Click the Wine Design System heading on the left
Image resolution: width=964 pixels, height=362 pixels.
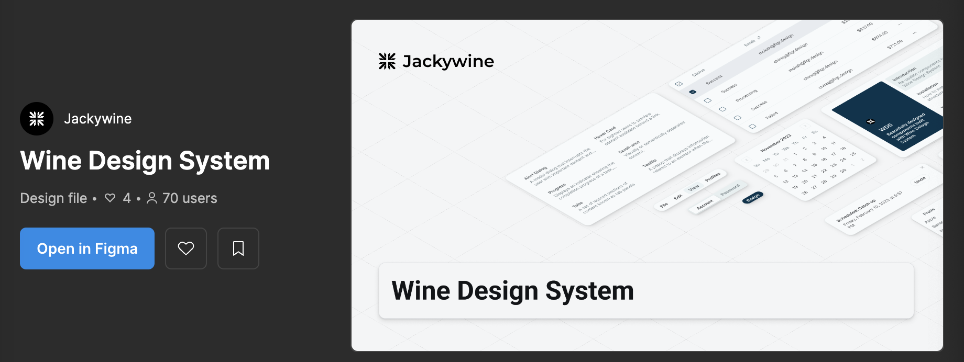pyautogui.click(x=145, y=161)
